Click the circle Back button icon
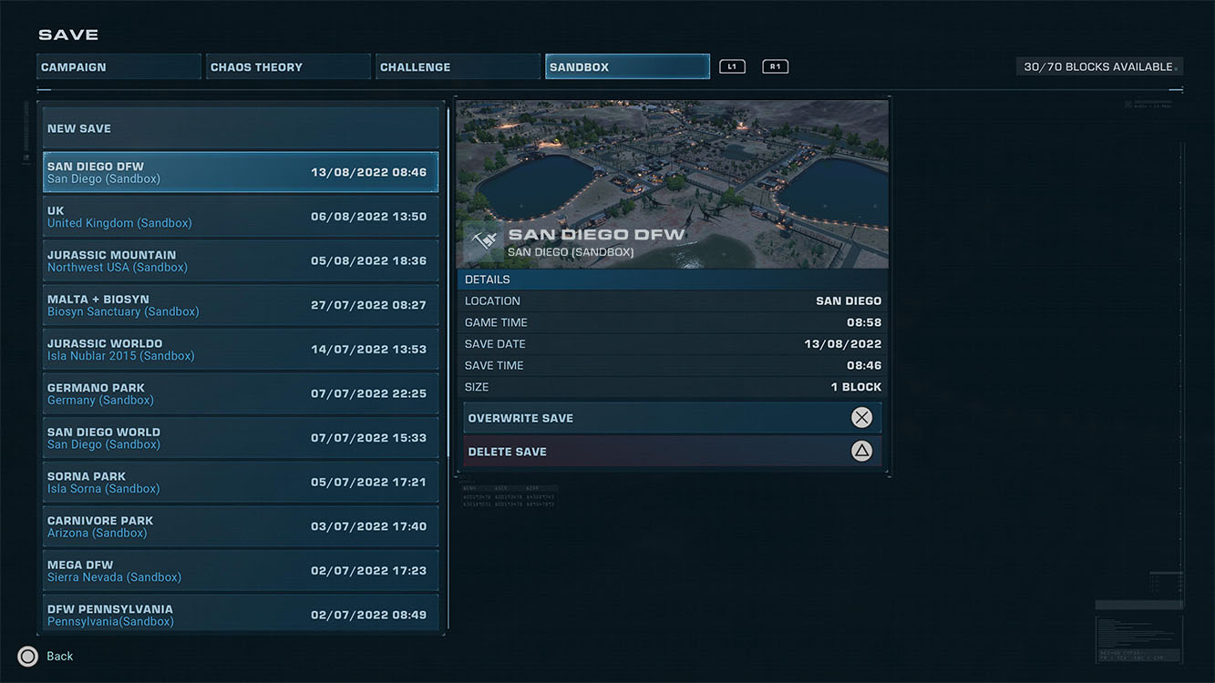Viewport: 1215px width, 683px height. tap(28, 656)
